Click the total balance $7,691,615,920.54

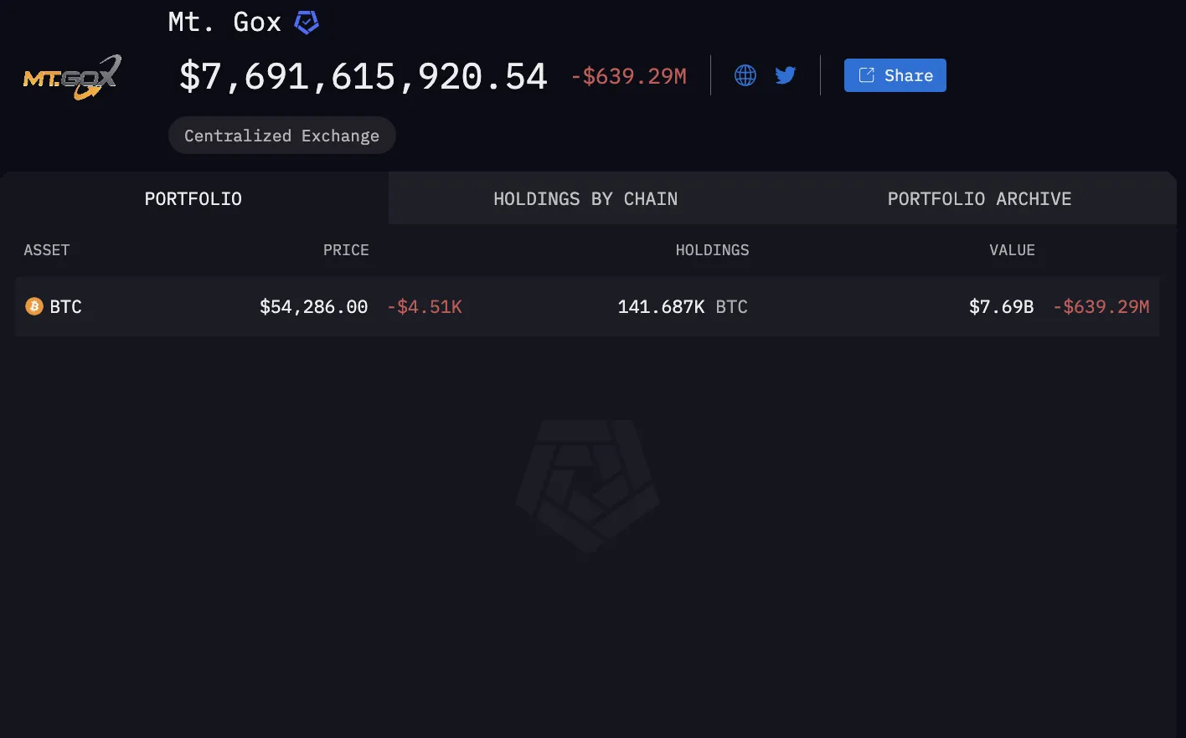click(363, 77)
